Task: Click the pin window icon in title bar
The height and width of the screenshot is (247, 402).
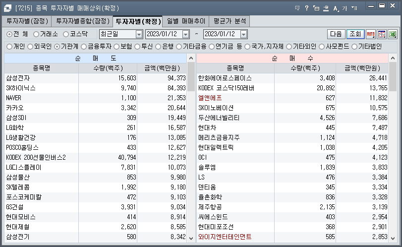Action: point(326,8)
